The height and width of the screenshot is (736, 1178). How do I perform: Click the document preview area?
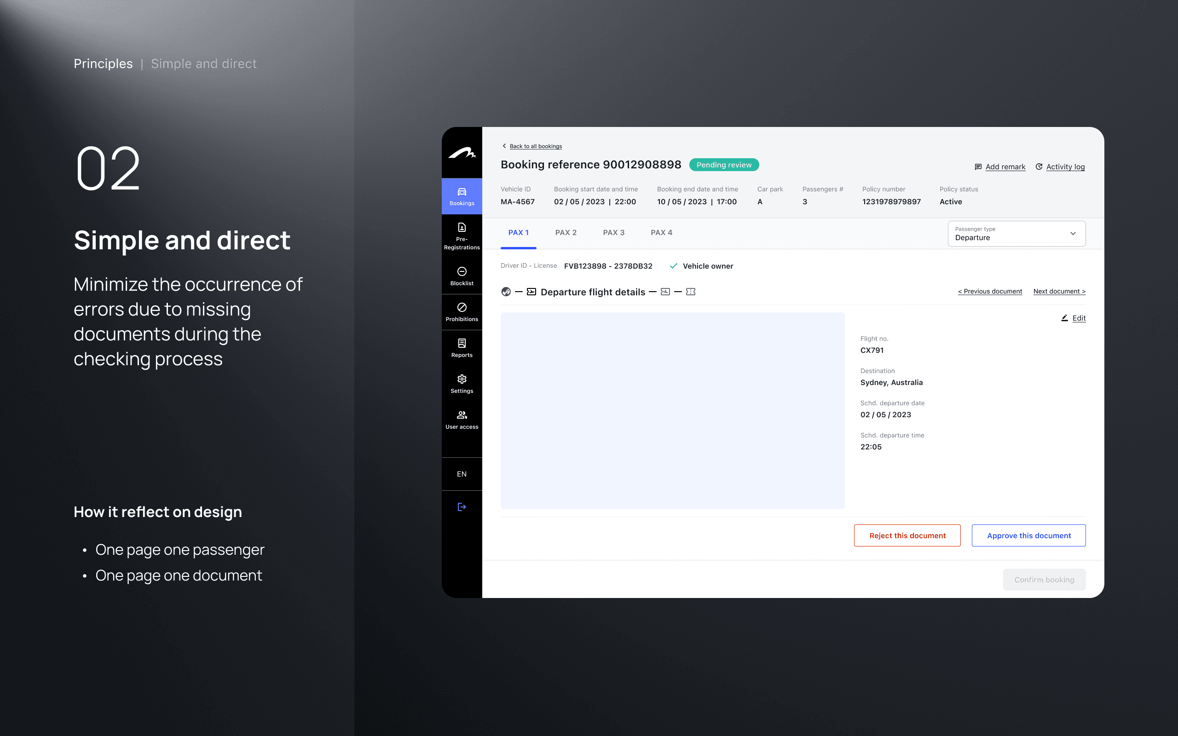click(x=672, y=410)
